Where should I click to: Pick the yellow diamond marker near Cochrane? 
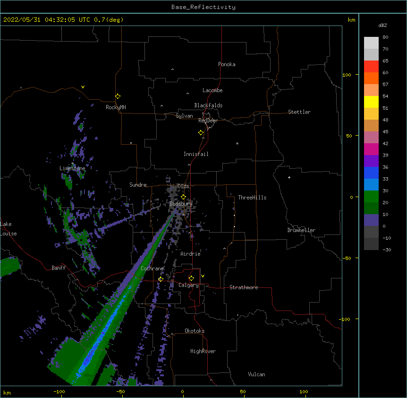tap(161, 279)
